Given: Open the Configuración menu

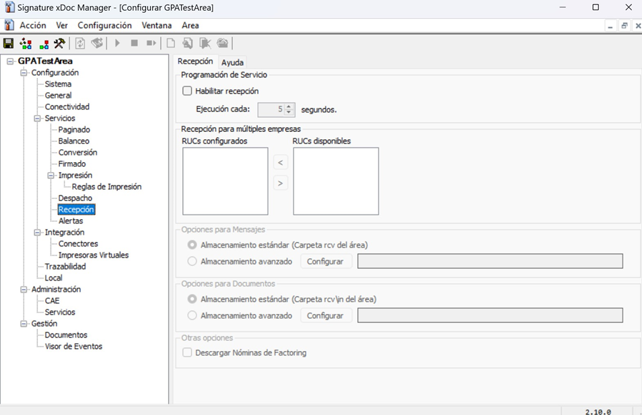Looking at the screenshot, I should click(x=105, y=26).
